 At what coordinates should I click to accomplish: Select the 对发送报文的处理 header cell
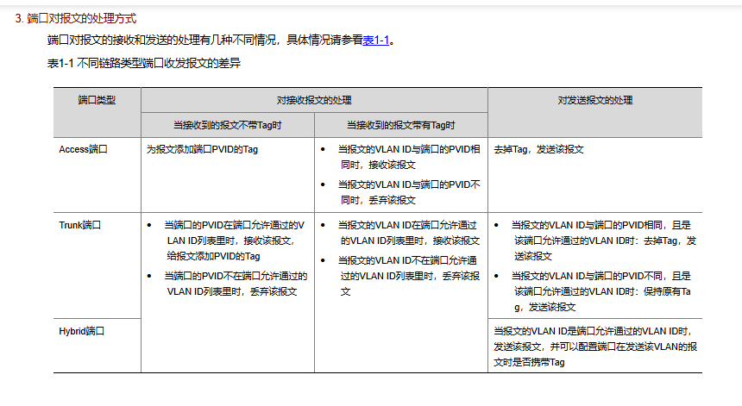point(594,100)
